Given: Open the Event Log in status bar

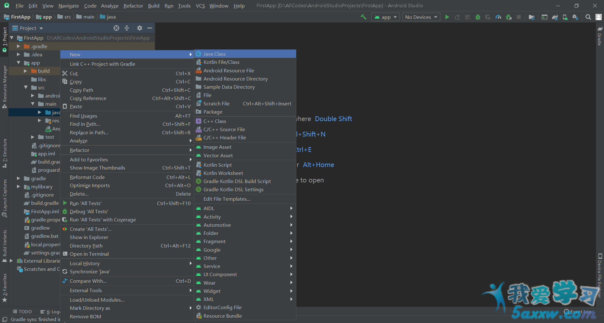Looking at the screenshot, I should 578,312.
